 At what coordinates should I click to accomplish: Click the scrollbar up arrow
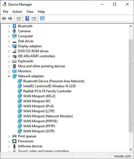pyautogui.click(x=131, y=26)
